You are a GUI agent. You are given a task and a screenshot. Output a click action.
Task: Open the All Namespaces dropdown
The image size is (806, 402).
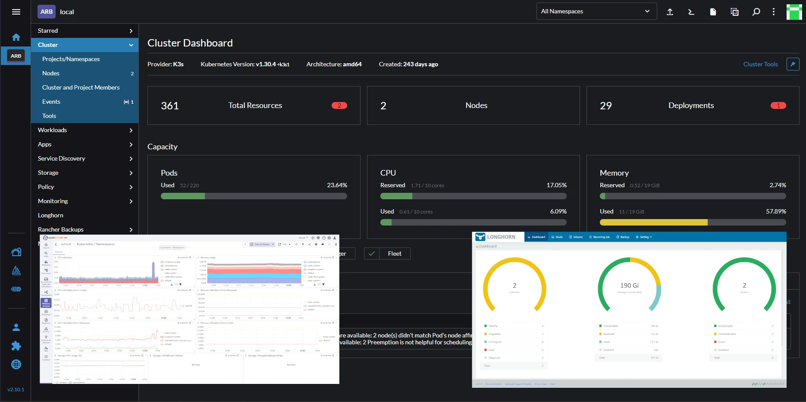click(x=596, y=11)
